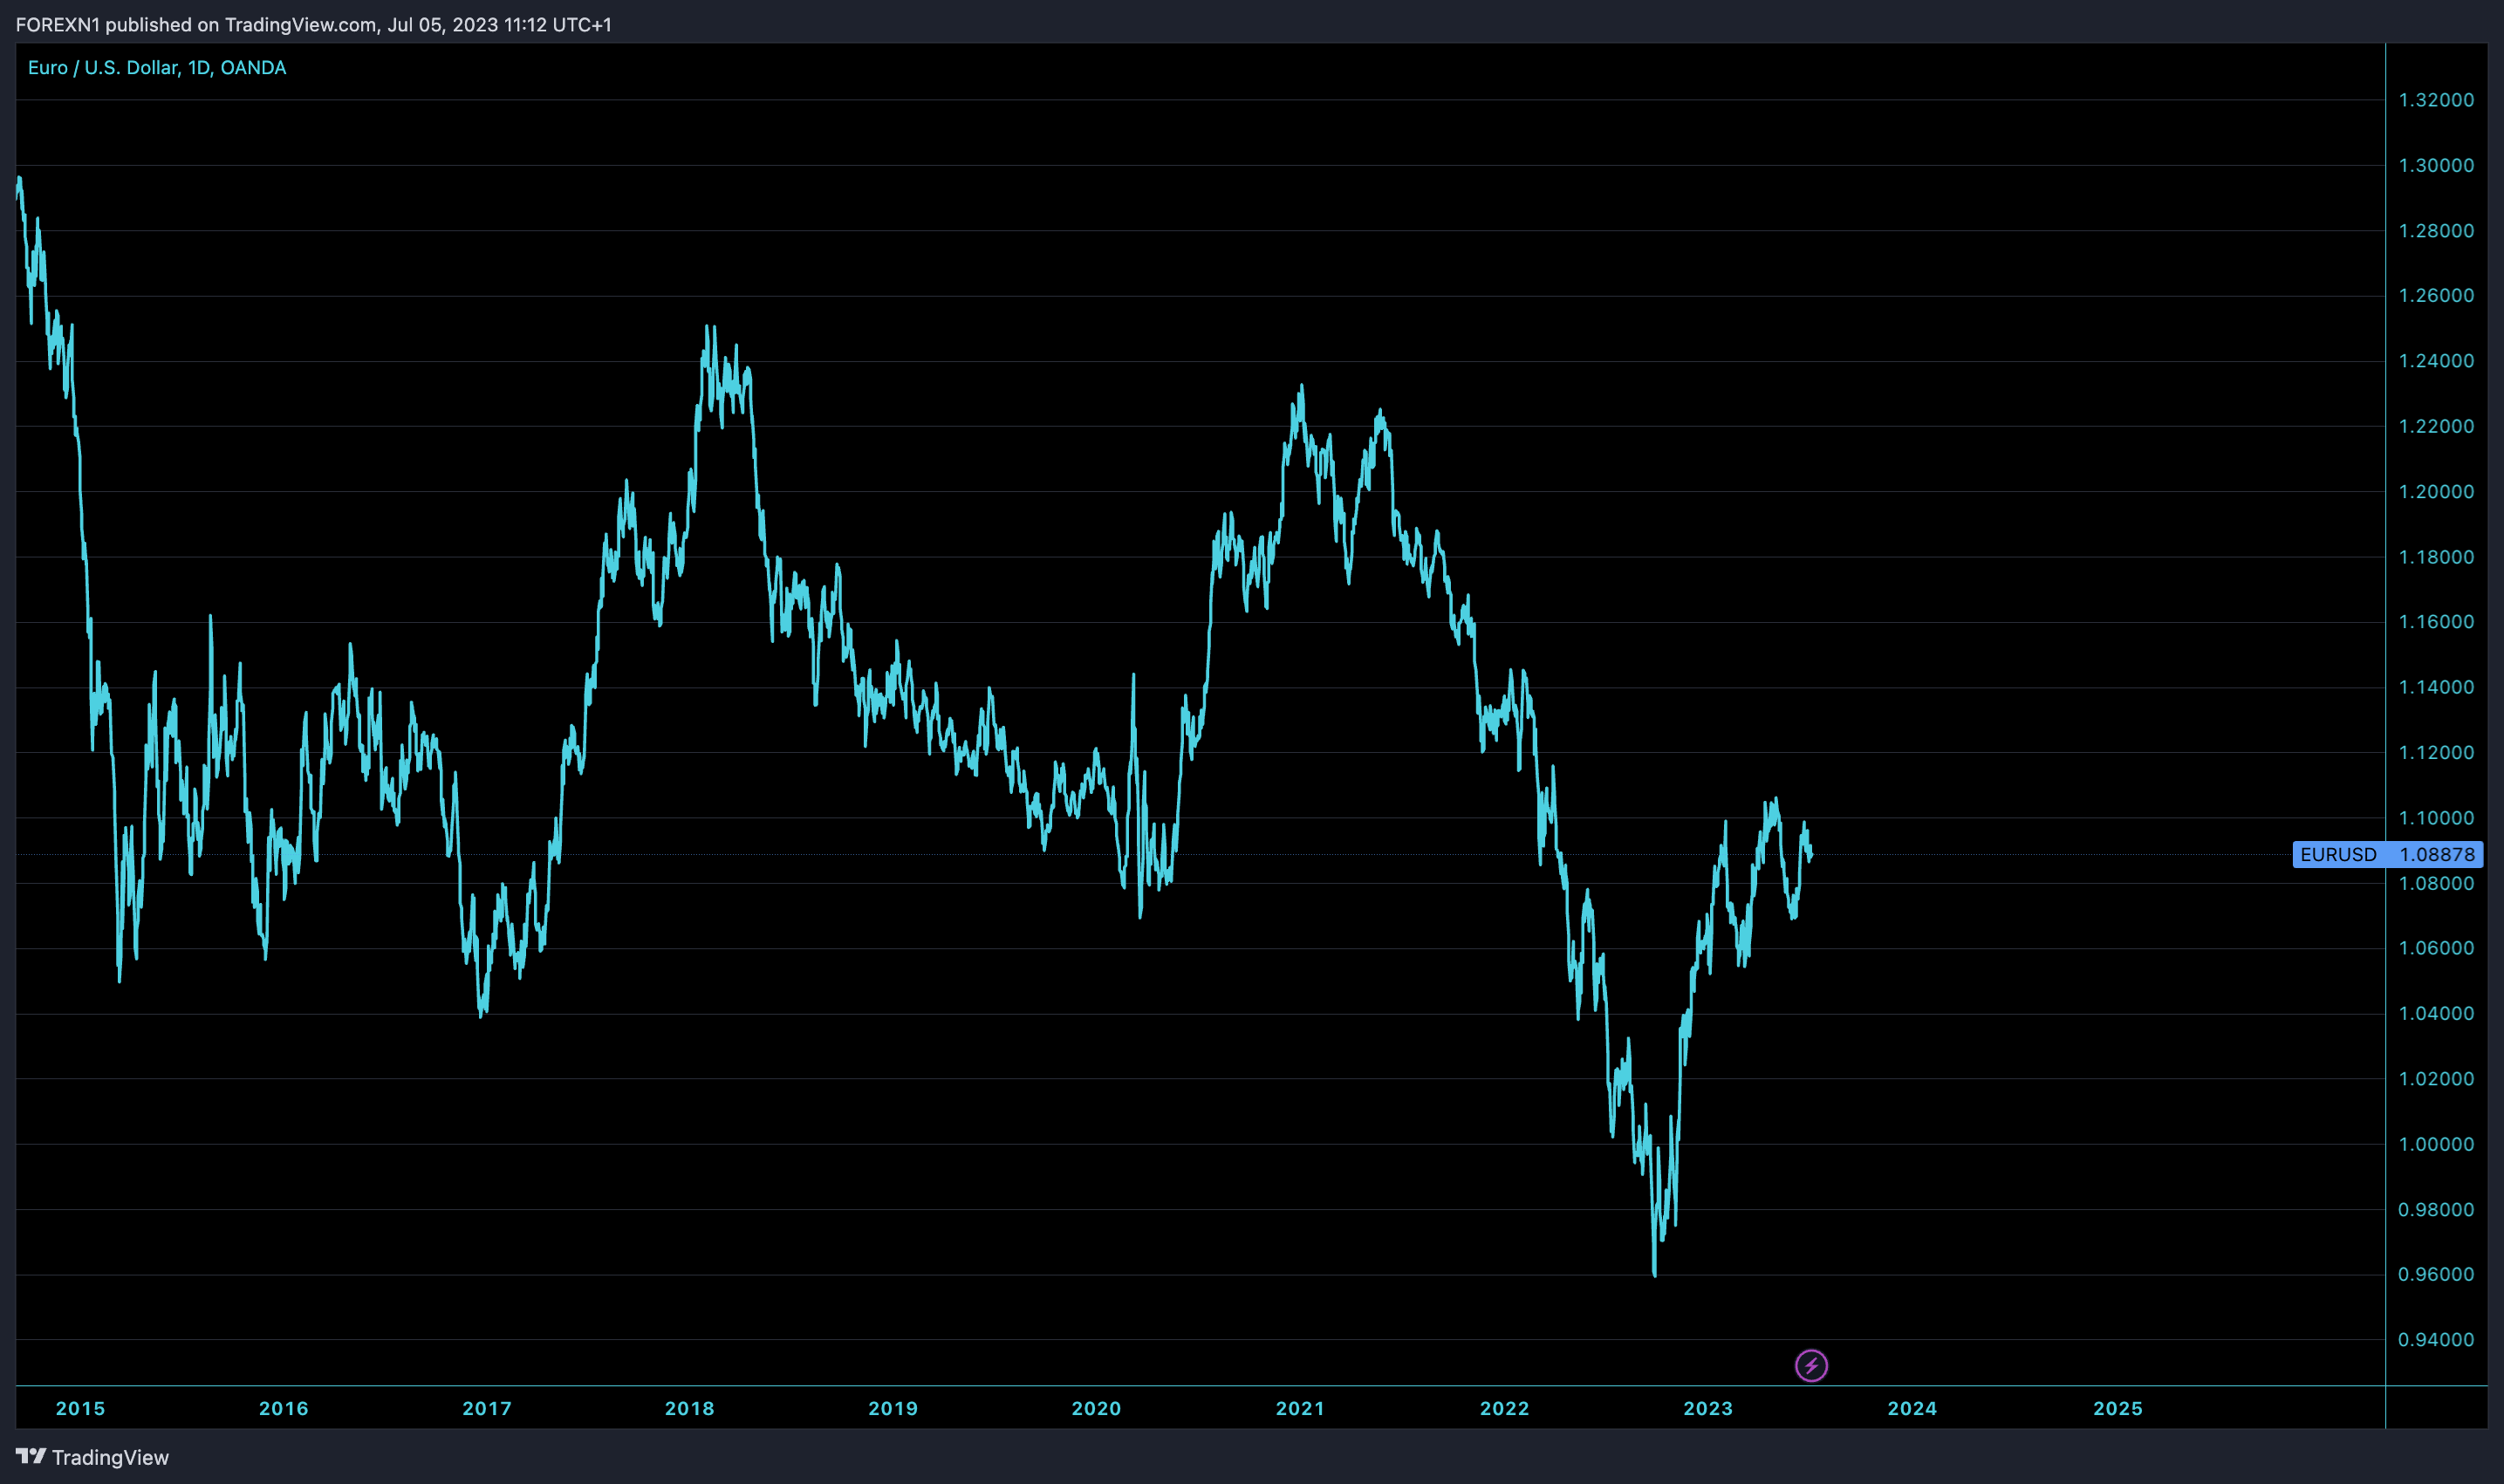This screenshot has width=2504, height=1484.
Task: Click the 1.02000 price axis value
Action: [x=2436, y=1079]
